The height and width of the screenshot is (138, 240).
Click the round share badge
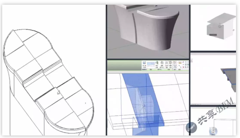[x=191, y=128]
